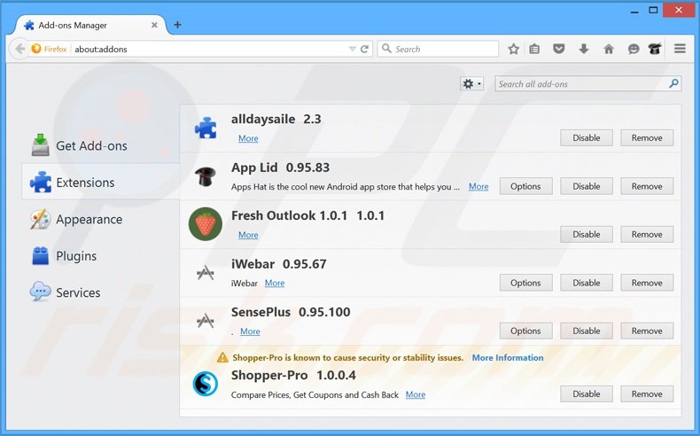Remove the alldaysaile extension
The image size is (700, 436).
point(647,138)
